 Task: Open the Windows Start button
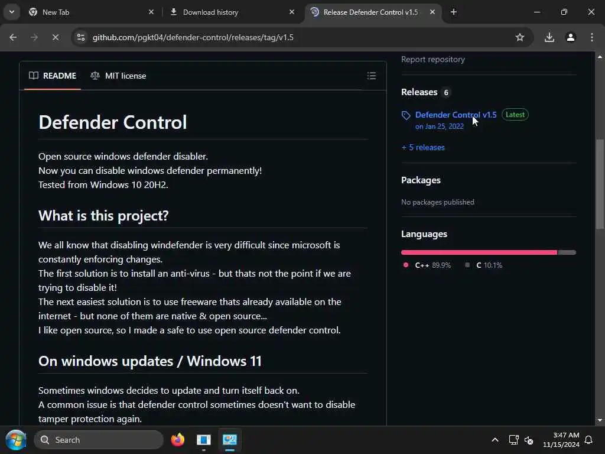click(16, 440)
